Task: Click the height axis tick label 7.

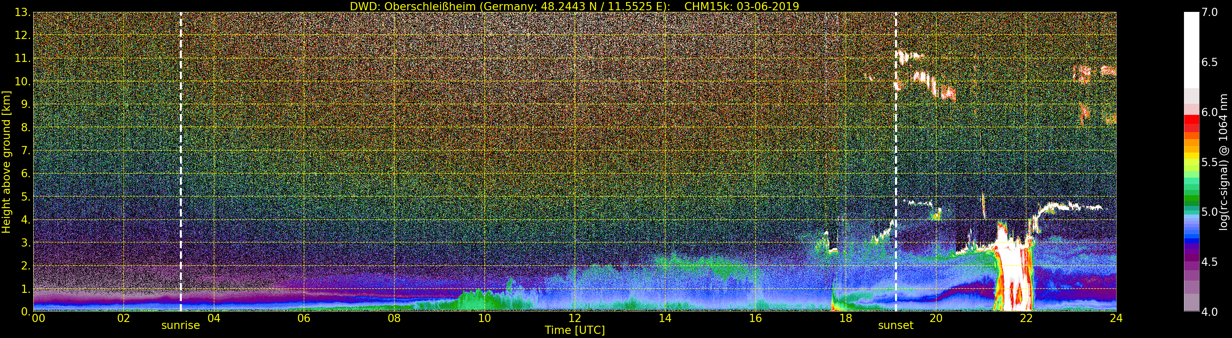Action: pyautogui.click(x=26, y=151)
